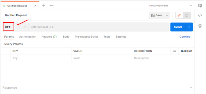
Task: Open the Headers (7) tab
Action: click(49, 37)
